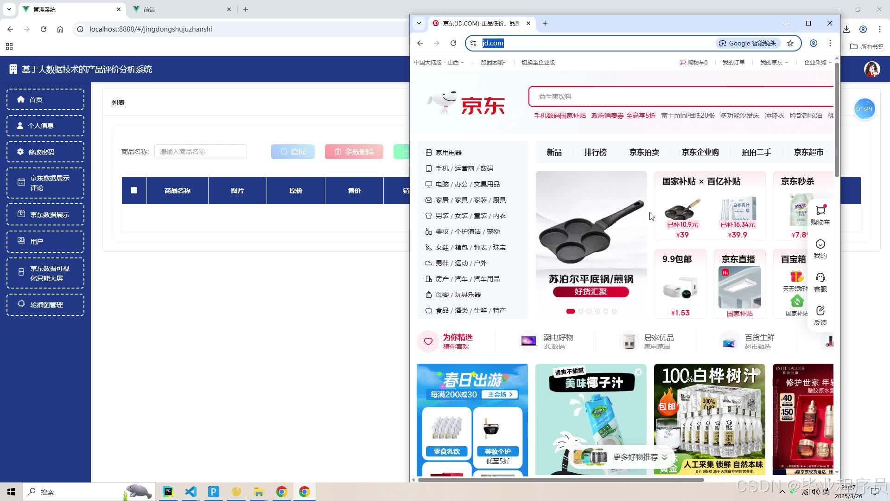
Task: Click the last carousel indicator dot
Action: 614,311
